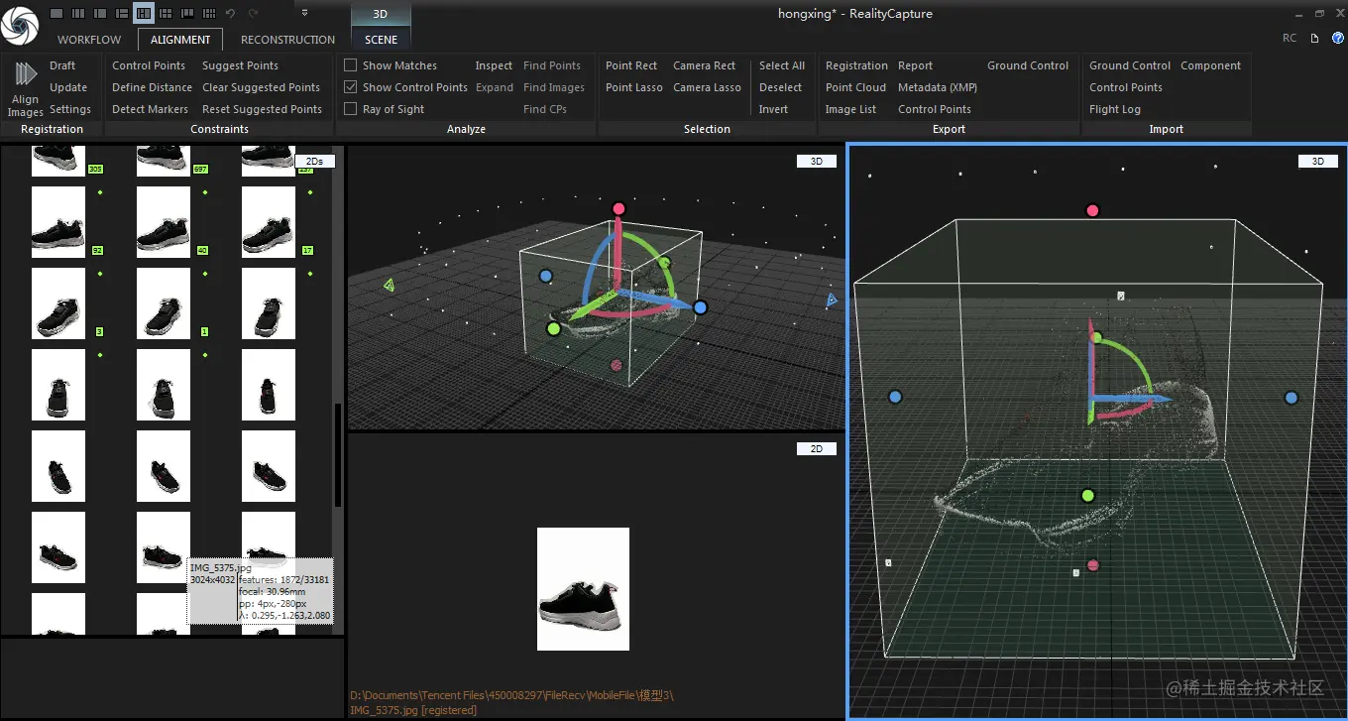The height and width of the screenshot is (721, 1348).
Task: Uncheck the Show Control Points checkbox
Action: [x=350, y=87]
